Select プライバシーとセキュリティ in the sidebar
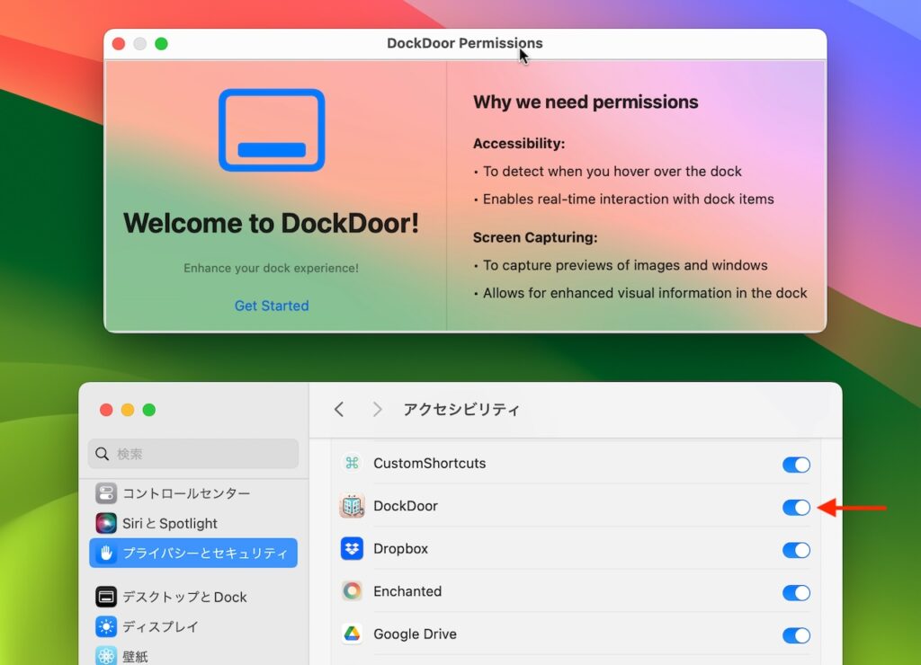This screenshot has width=921, height=665. [x=192, y=553]
